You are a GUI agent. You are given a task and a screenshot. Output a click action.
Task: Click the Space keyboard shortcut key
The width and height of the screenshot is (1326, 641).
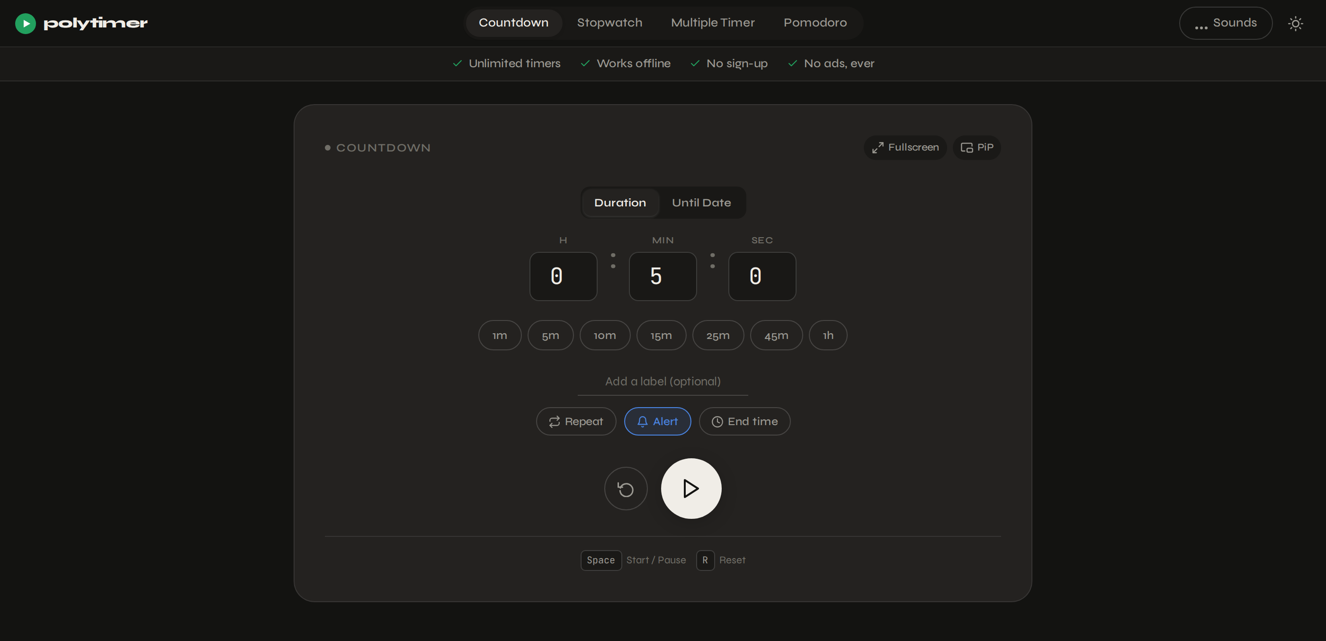pos(600,560)
